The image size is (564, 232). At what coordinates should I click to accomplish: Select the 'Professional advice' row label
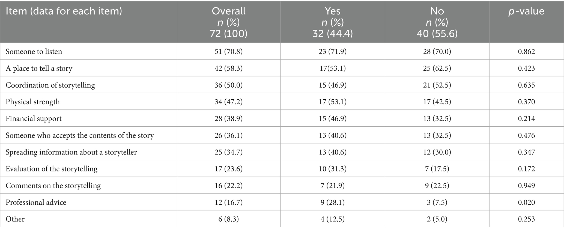36,203
